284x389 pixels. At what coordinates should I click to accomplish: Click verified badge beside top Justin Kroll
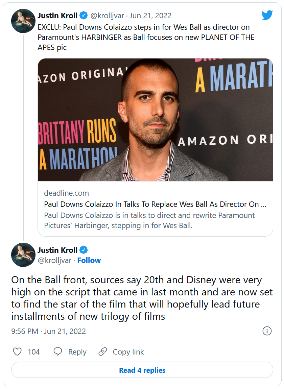[84, 16]
